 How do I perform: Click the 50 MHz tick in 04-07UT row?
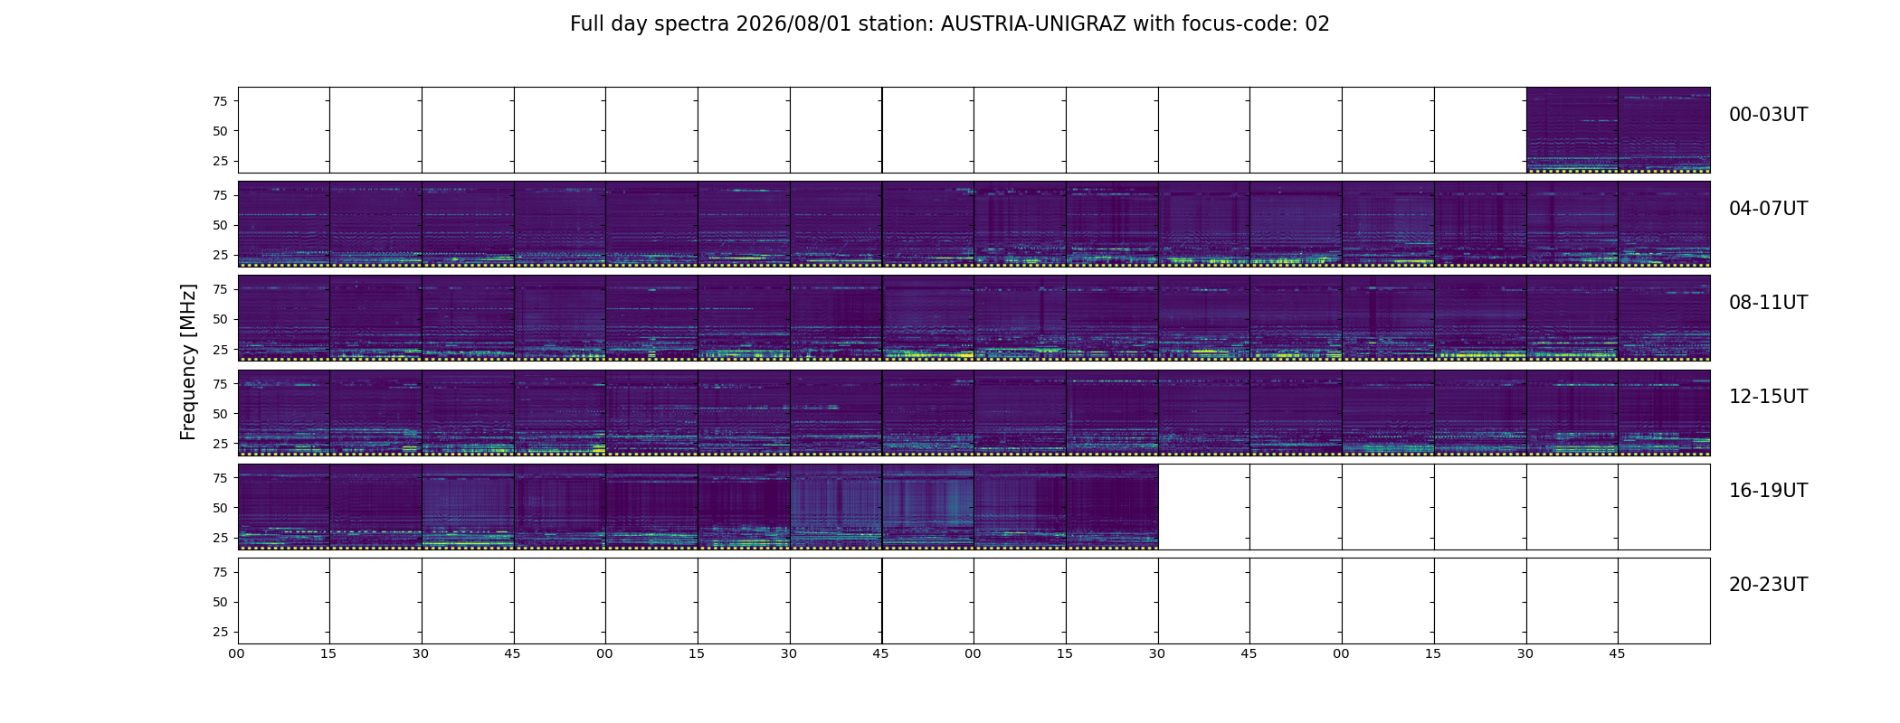tap(220, 225)
